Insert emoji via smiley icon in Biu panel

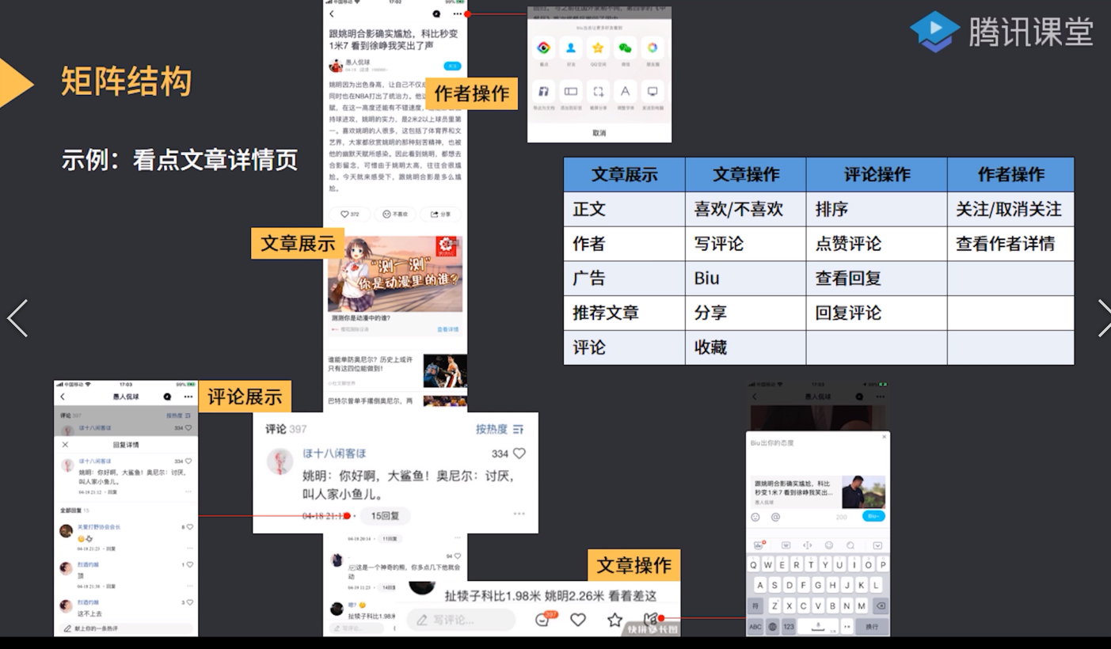(755, 517)
